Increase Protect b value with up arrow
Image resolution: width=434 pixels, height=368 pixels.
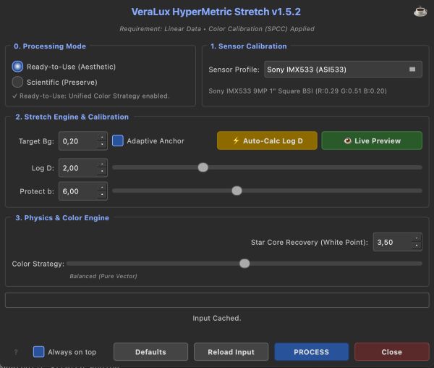pos(102,187)
